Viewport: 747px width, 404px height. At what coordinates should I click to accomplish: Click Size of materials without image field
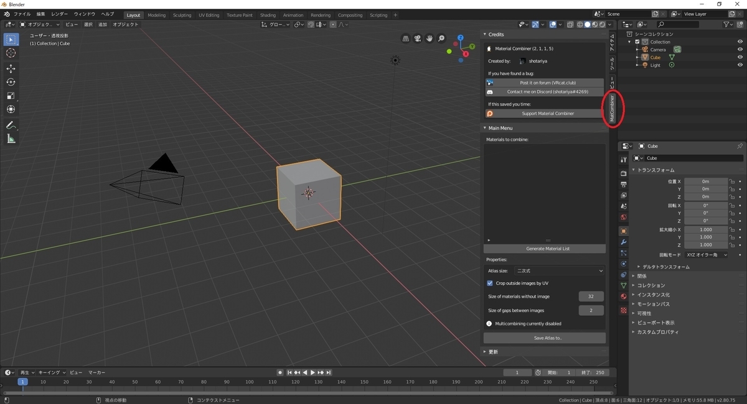[x=591, y=296]
